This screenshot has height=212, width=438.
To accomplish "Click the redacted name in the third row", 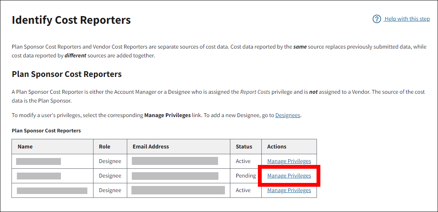I will [x=52, y=191].
